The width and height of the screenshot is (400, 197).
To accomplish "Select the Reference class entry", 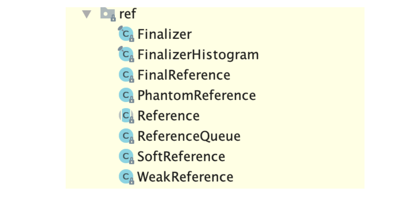I will pyautogui.click(x=168, y=116).
